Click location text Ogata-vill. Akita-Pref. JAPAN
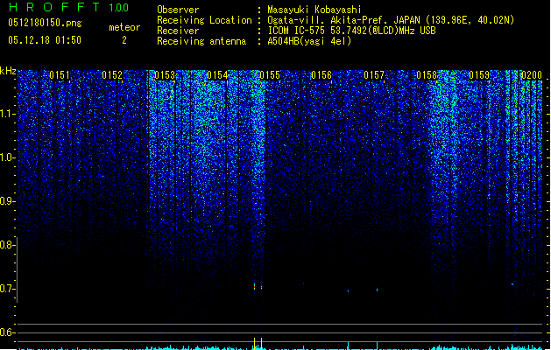 pyautogui.click(x=343, y=20)
